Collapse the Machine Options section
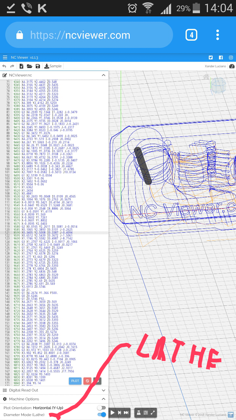This screenshot has height=420, width=236. coord(104,399)
